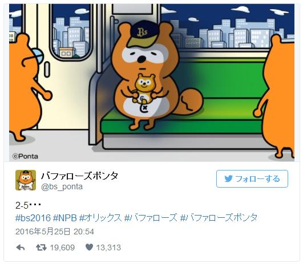View the 19,609 retweet count
Screen dimensions: 303x264
click(x=62, y=247)
